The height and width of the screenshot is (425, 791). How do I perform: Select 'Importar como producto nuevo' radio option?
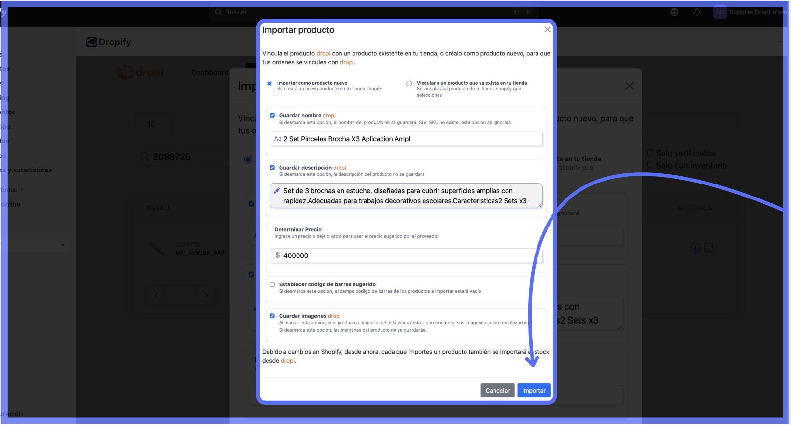pyautogui.click(x=269, y=84)
